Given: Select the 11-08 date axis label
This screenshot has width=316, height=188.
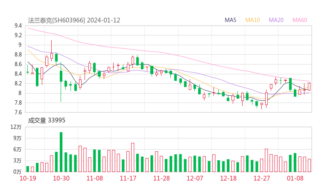Looking at the screenshot, I should [x=94, y=178].
